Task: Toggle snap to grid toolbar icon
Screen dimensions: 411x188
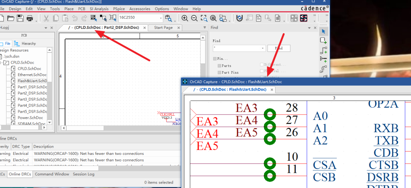Action: [x=94, y=18]
